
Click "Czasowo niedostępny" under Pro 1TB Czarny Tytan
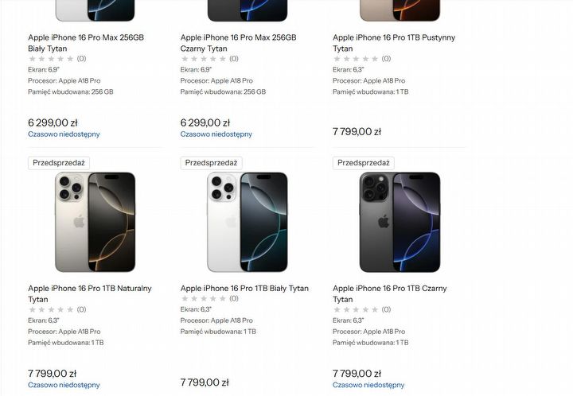tap(368, 385)
